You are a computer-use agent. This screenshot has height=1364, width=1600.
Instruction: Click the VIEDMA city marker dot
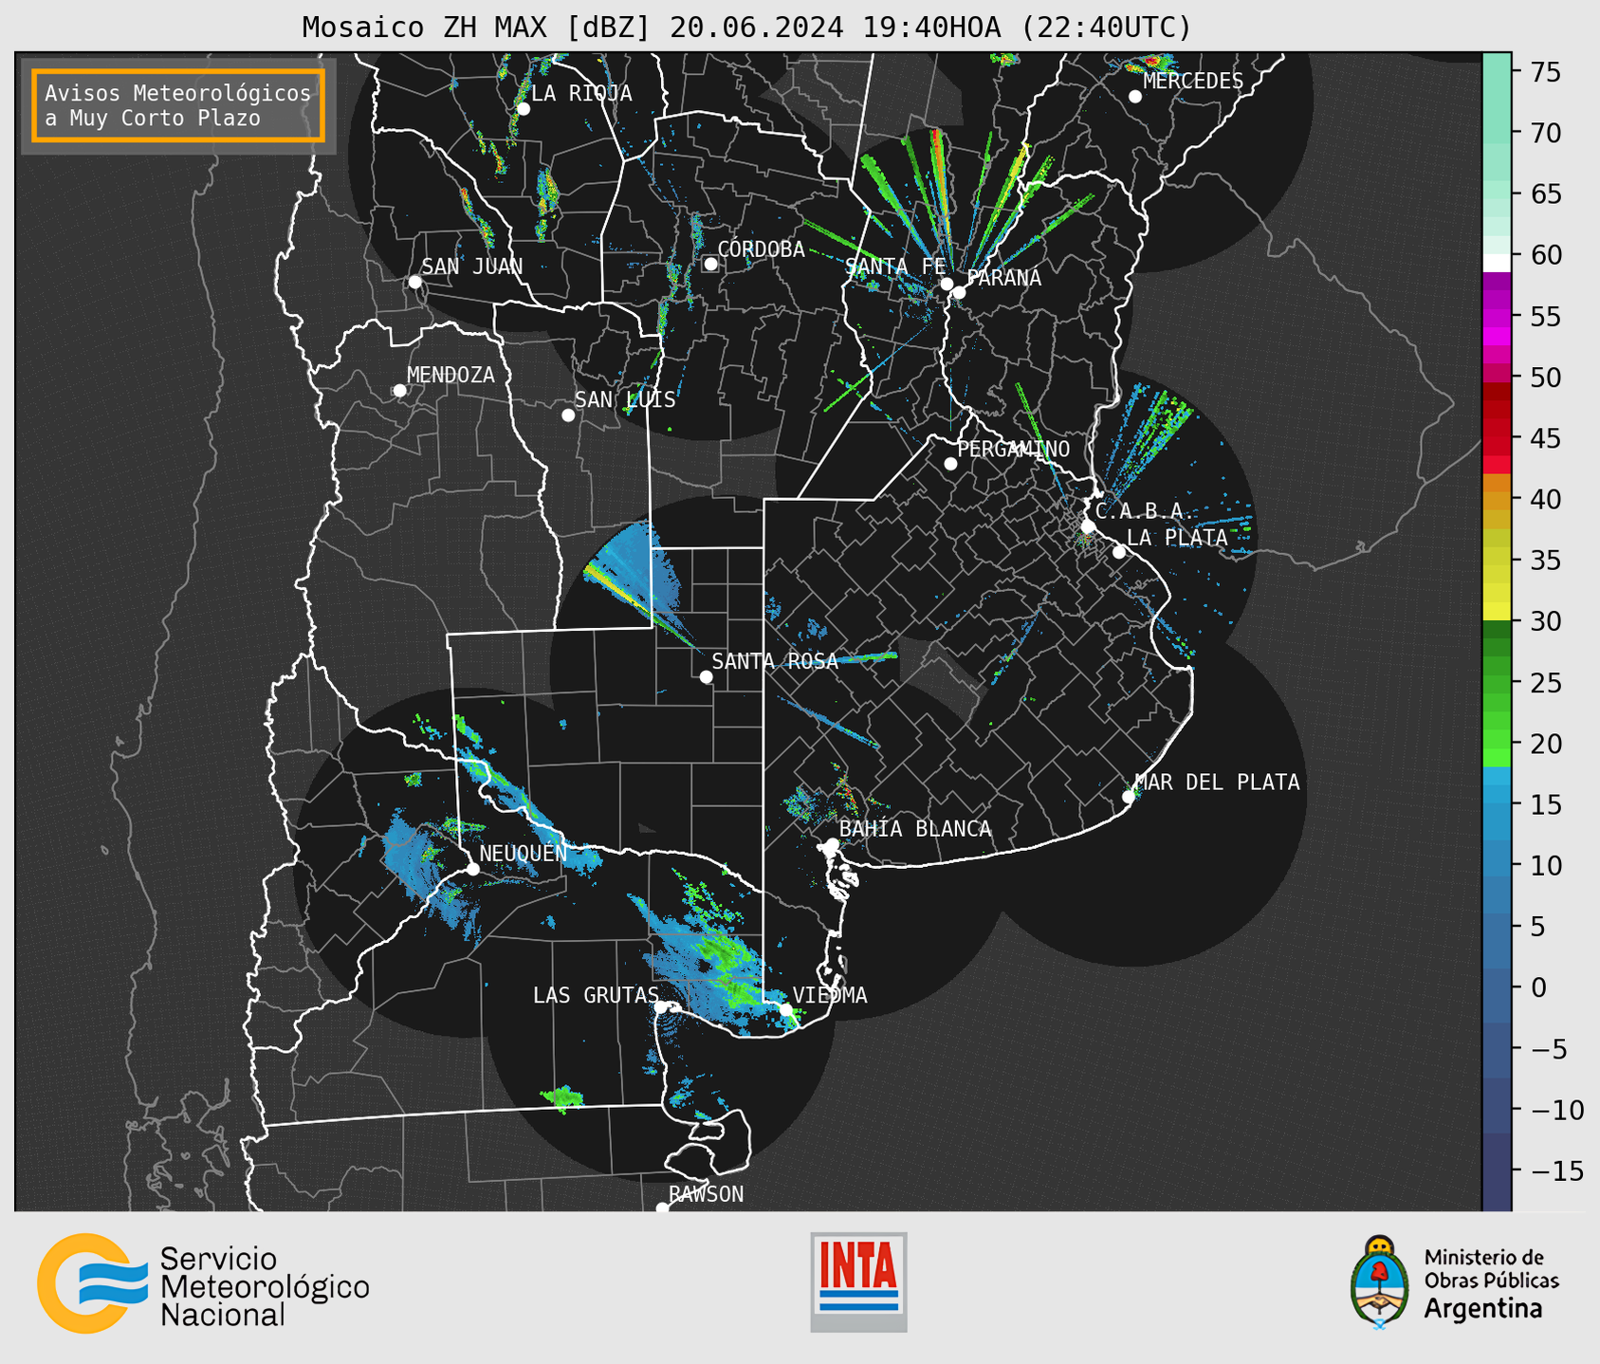(x=785, y=1009)
